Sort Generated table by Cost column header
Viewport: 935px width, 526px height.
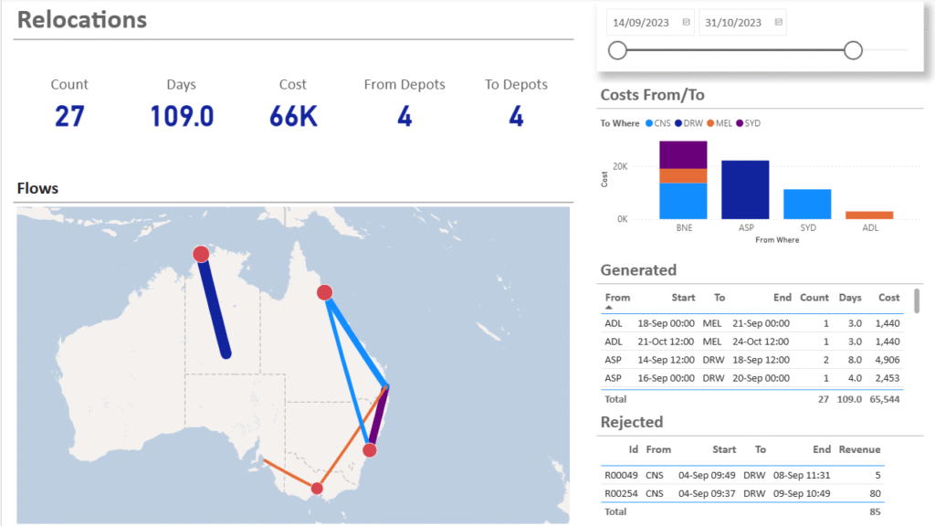888,298
